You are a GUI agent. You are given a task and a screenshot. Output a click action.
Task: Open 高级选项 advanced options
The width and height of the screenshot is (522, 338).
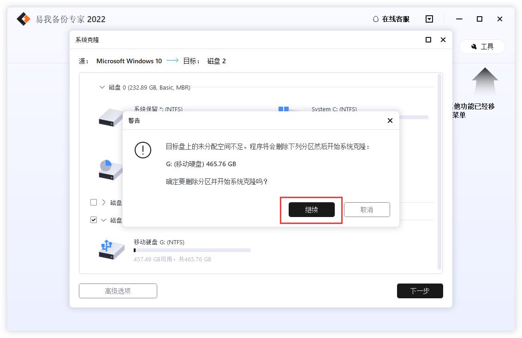[x=118, y=291]
